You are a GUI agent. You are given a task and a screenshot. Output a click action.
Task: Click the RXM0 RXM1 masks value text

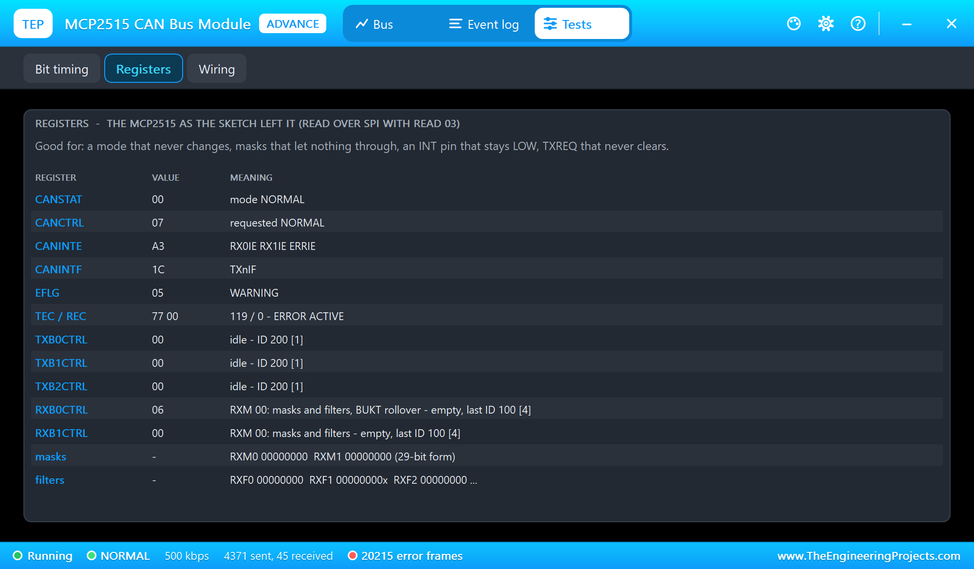(342, 456)
